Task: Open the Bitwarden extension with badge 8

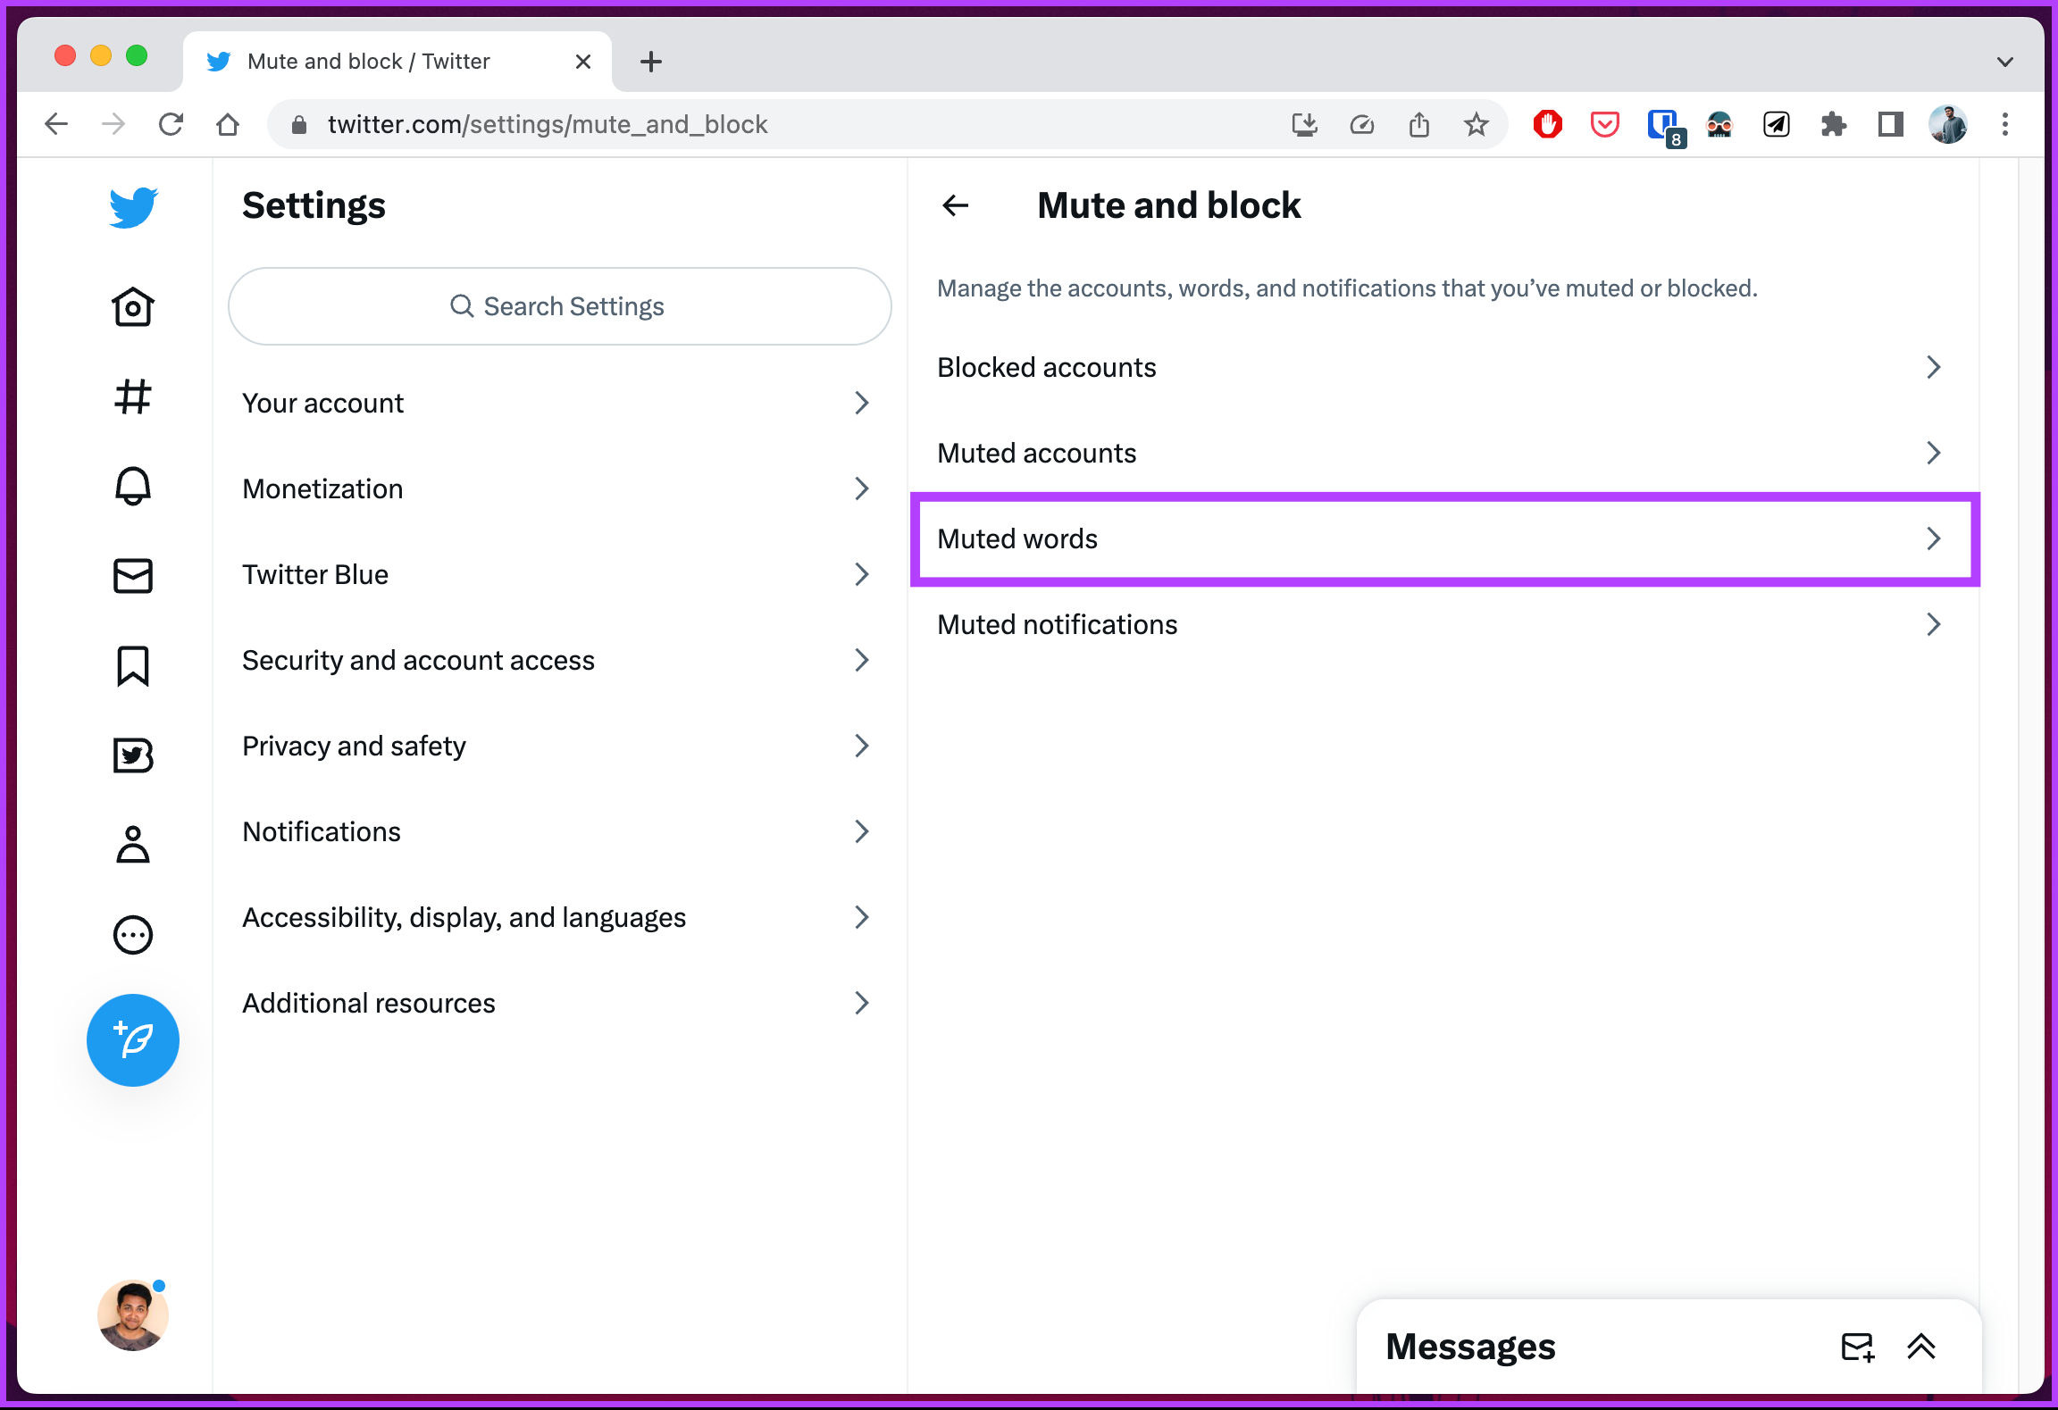Action: click(x=1666, y=128)
